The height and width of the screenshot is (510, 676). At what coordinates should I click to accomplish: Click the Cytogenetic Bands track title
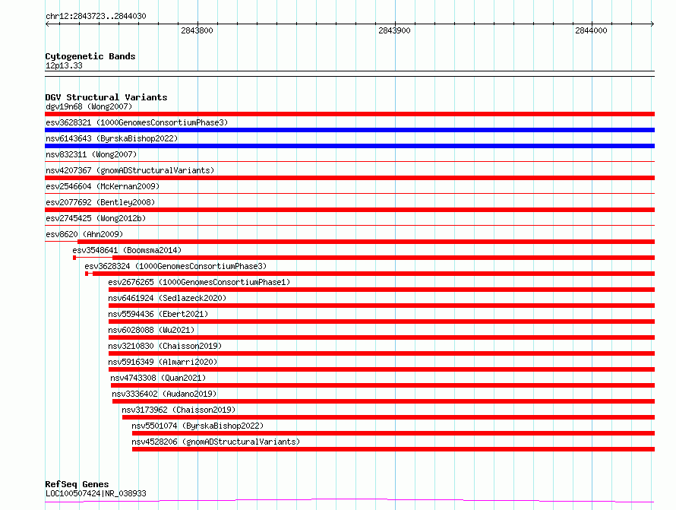click(90, 56)
